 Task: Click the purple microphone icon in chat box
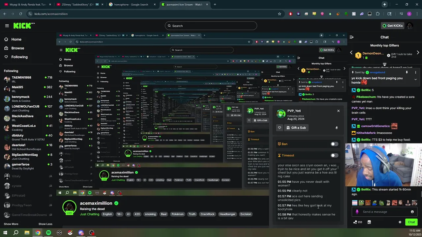tap(357, 212)
